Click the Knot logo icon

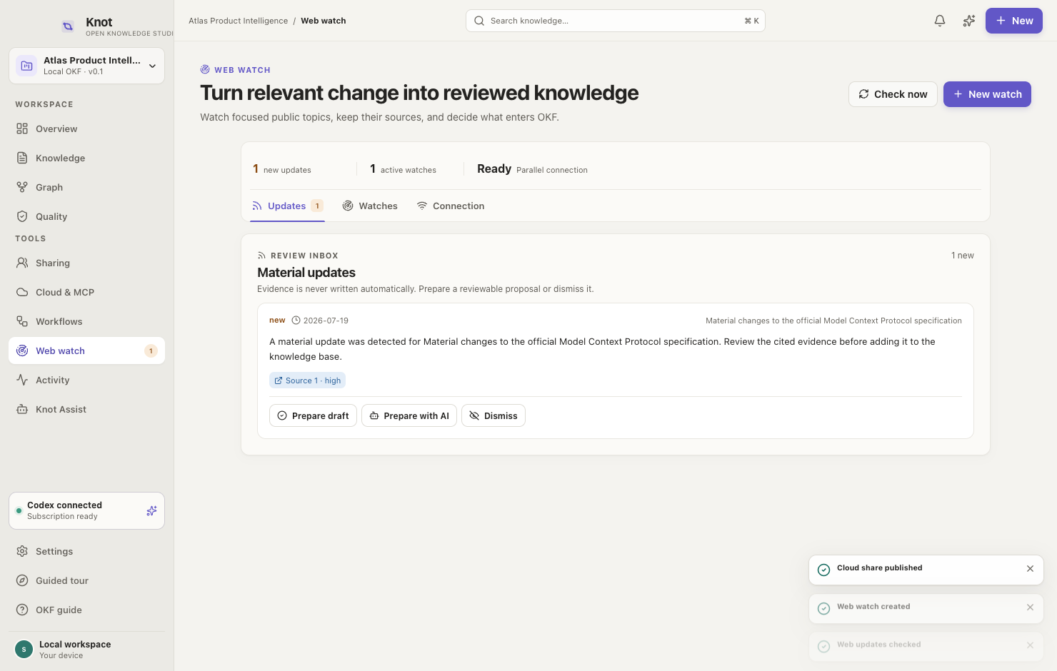(x=68, y=26)
